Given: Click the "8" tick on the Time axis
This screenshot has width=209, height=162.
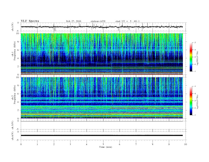Looking at the screenshot, I should point(153,144).
